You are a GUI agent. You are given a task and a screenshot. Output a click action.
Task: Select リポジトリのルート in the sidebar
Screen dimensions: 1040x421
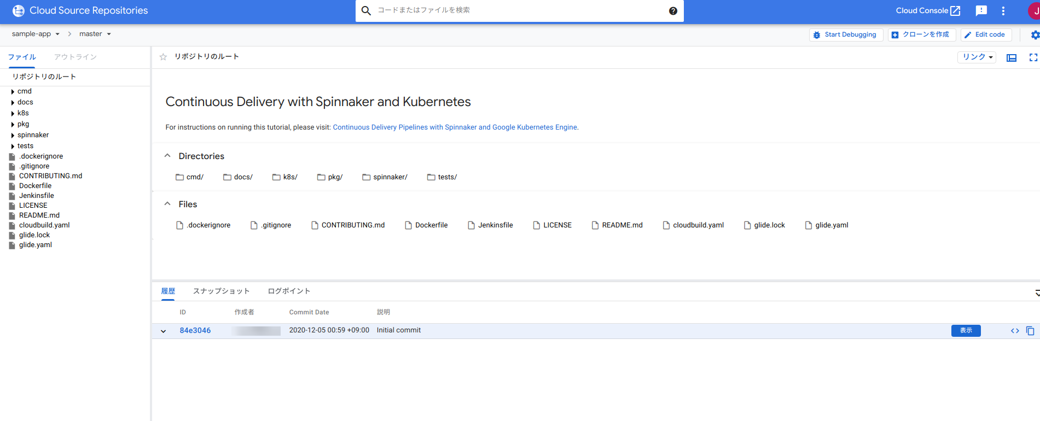click(44, 77)
